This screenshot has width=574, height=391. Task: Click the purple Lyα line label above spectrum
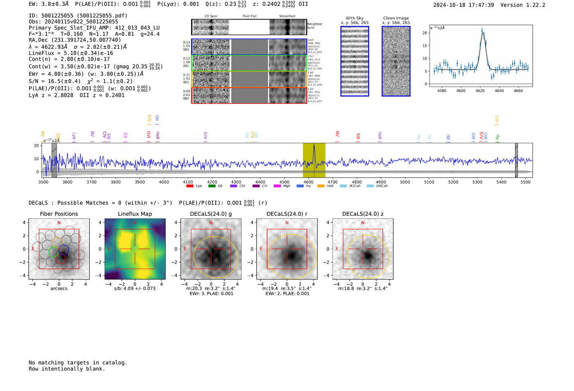74,137
